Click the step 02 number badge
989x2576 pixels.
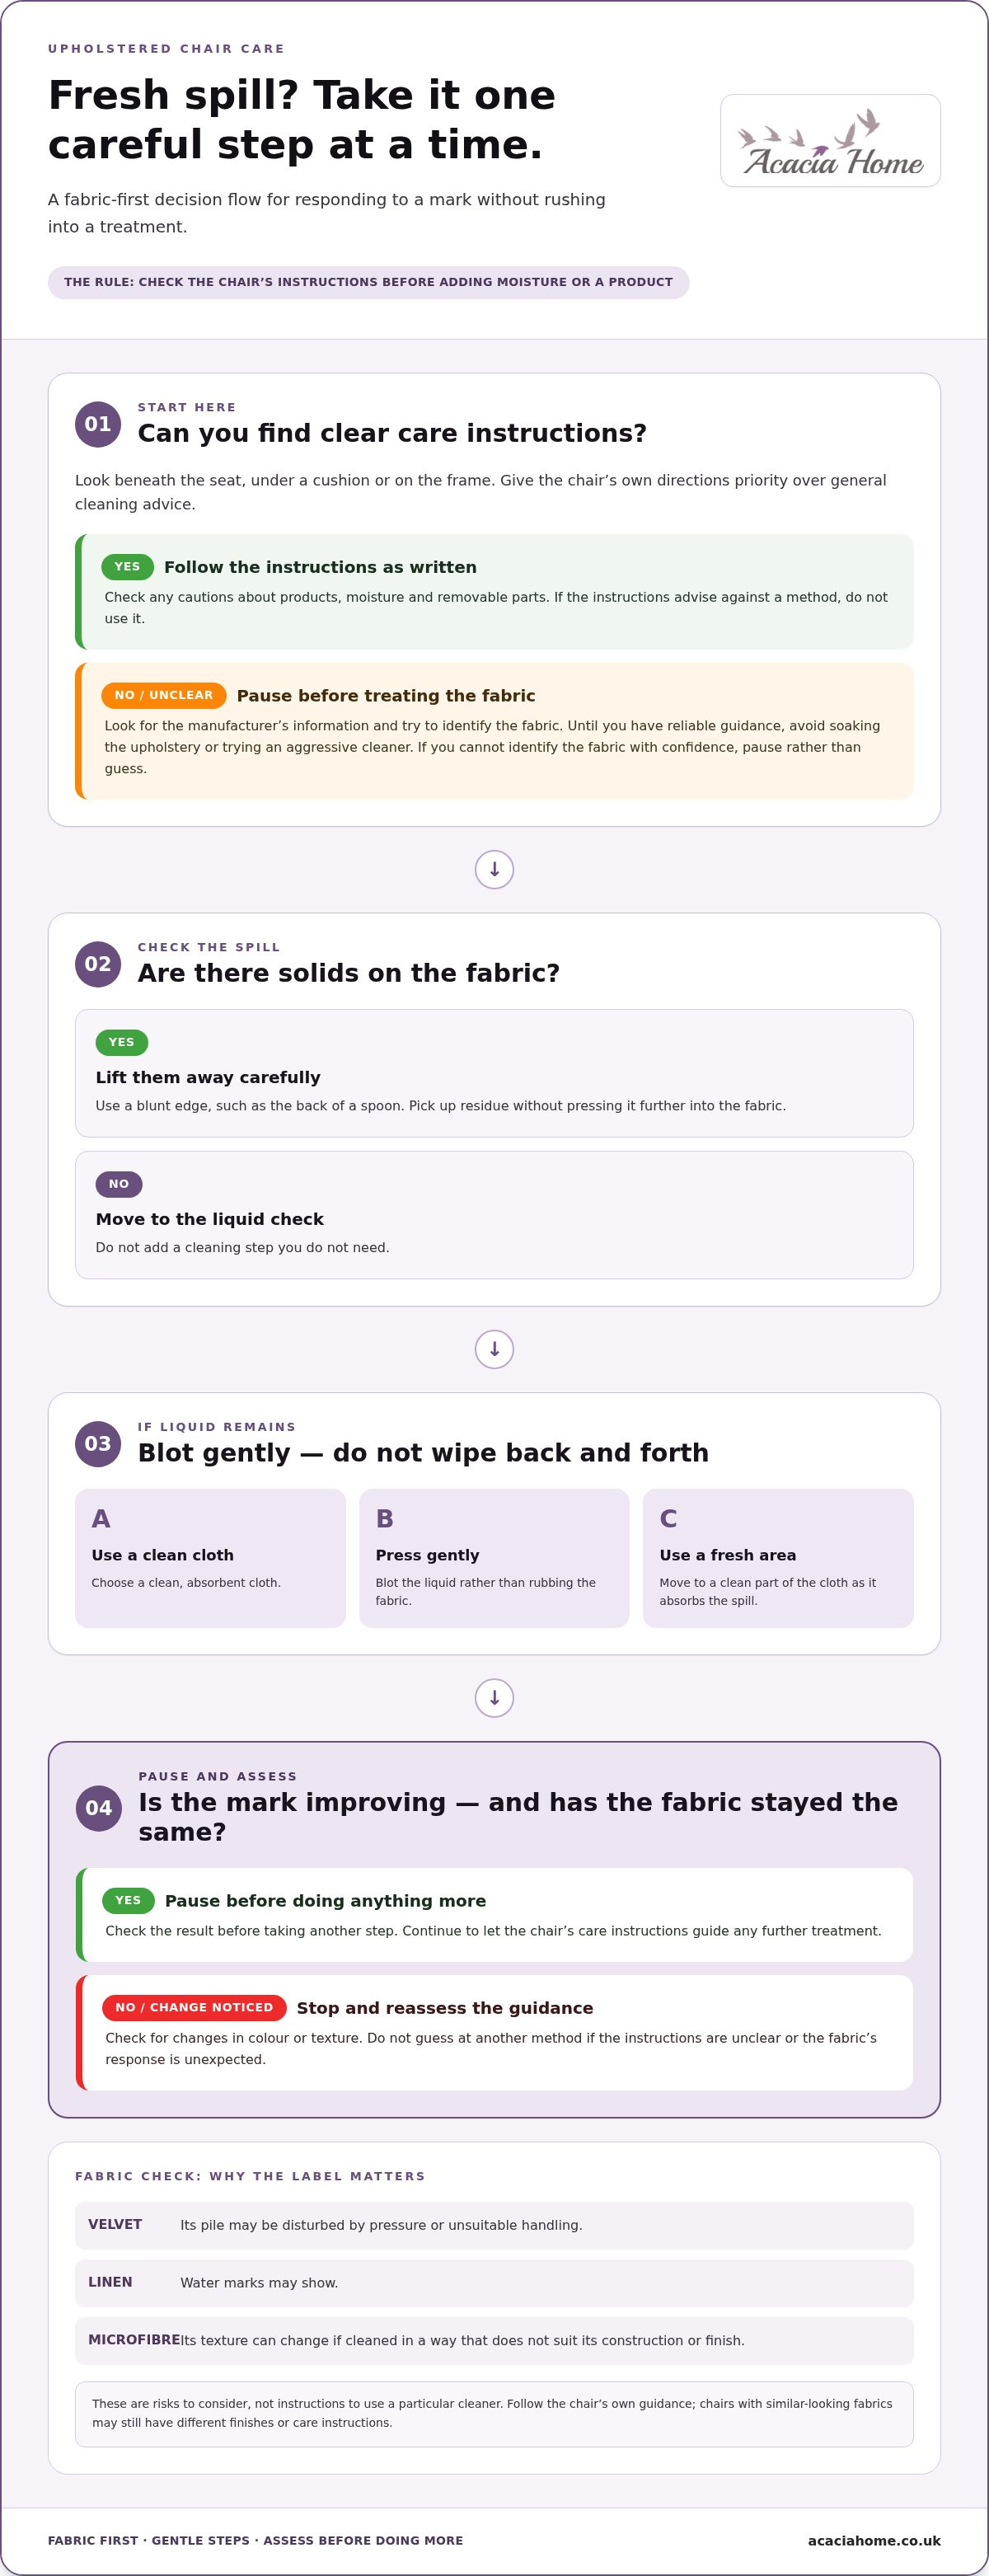(98, 964)
